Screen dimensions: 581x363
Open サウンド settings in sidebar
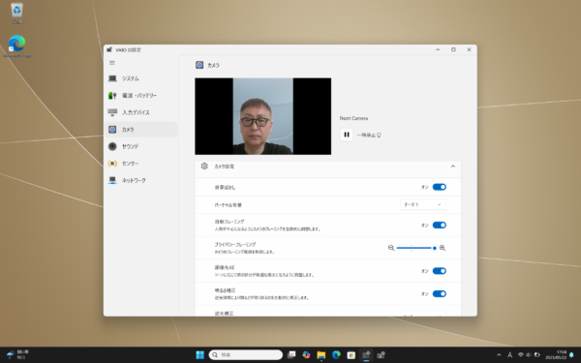pos(140,147)
